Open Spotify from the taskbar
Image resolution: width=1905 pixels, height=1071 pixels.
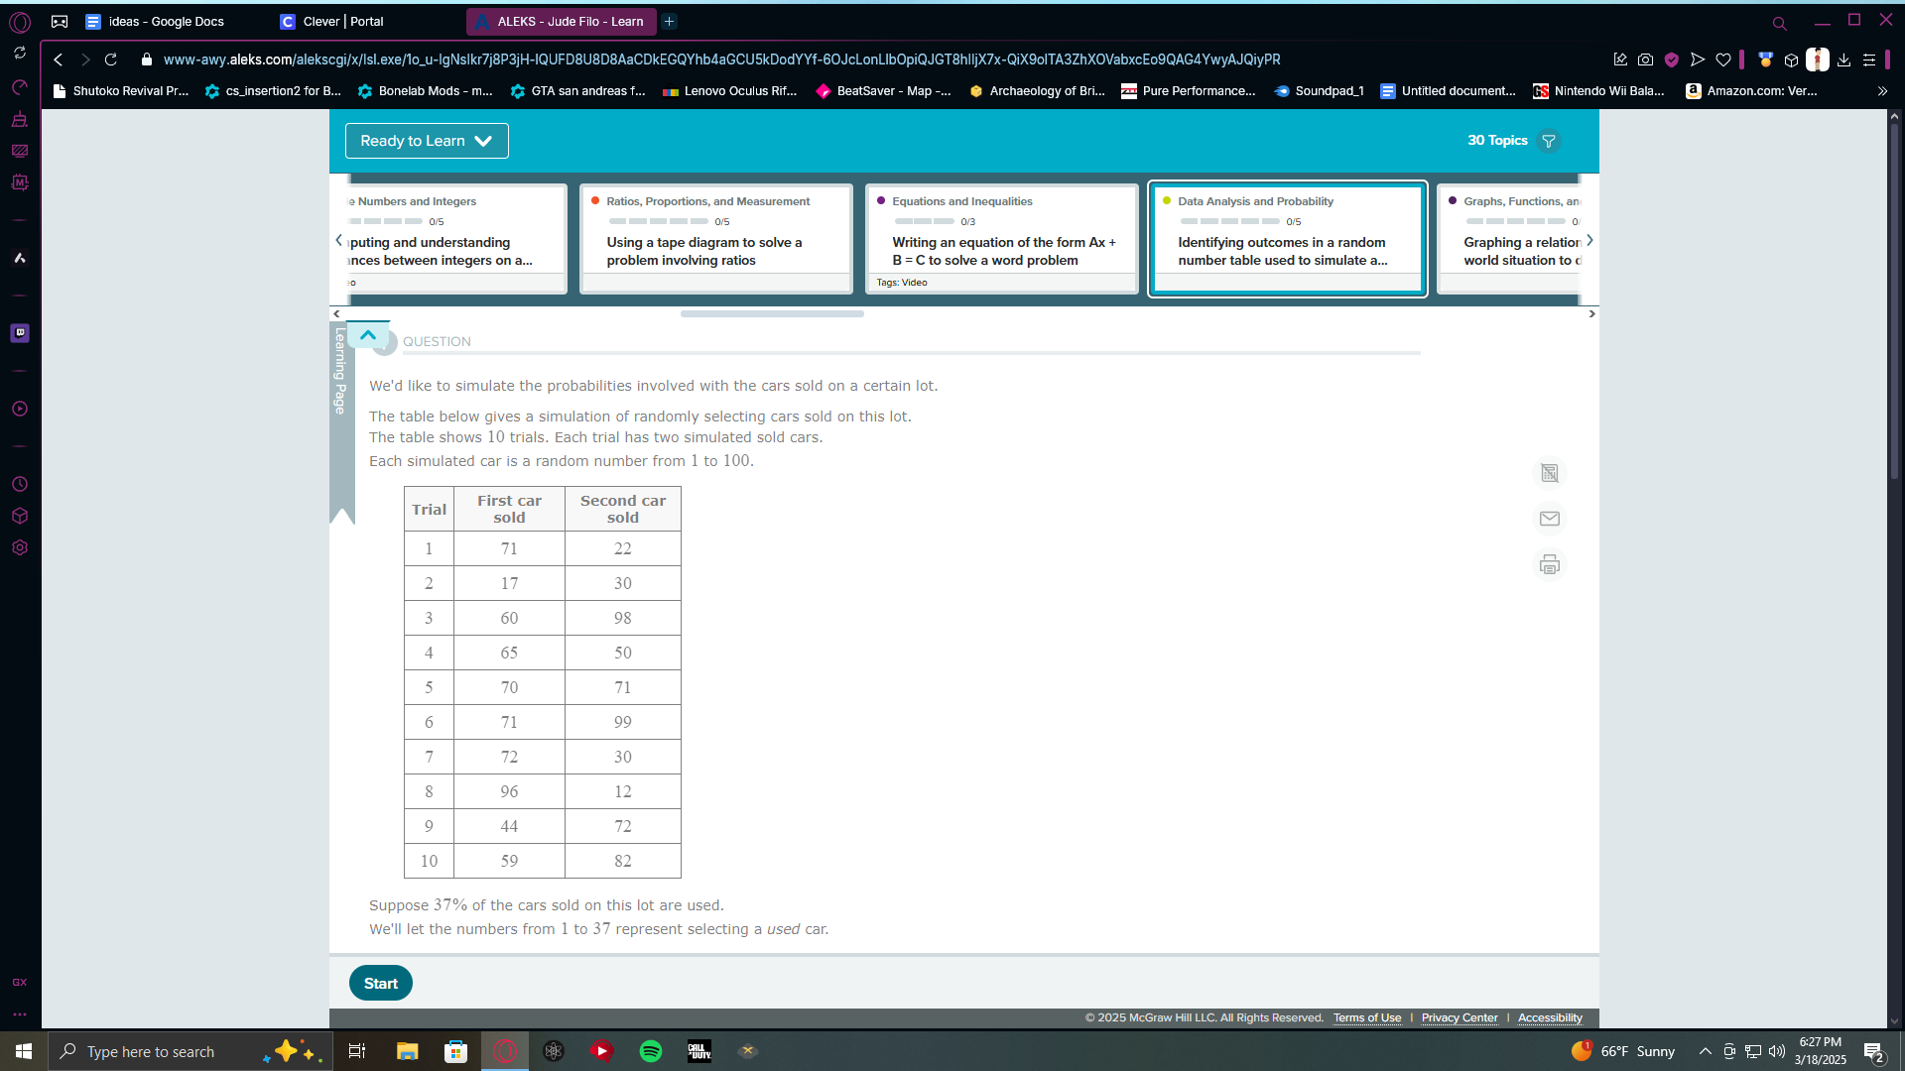651,1051
